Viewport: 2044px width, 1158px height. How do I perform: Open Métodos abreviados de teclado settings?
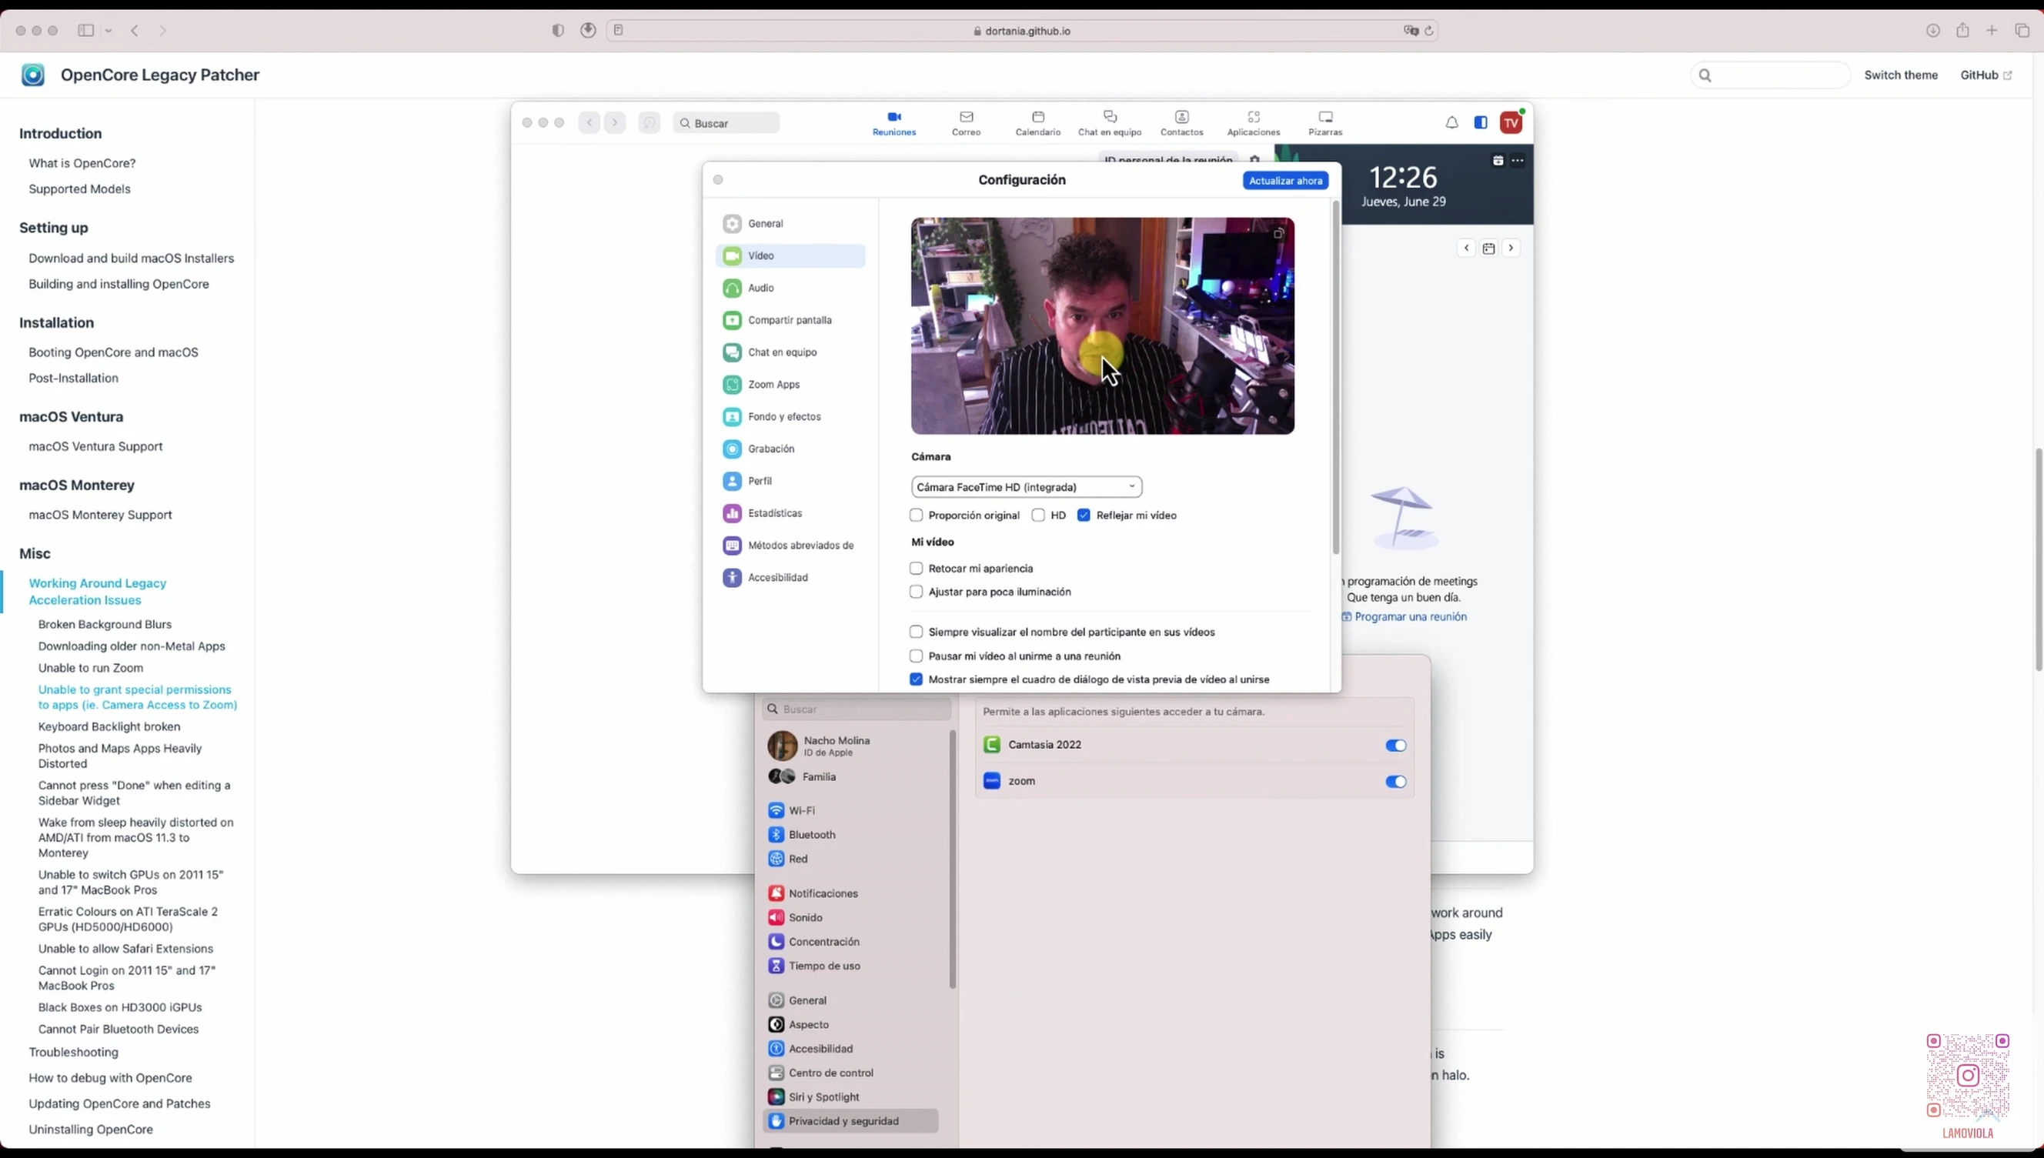click(790, 546)
